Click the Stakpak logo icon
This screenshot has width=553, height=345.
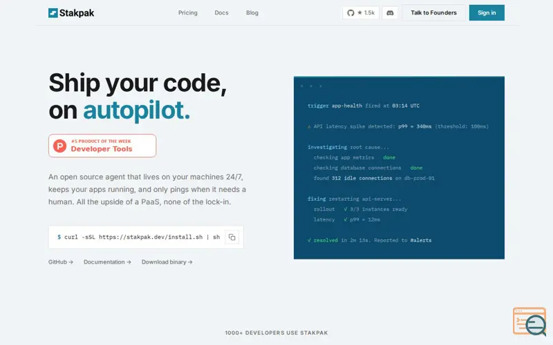(53, 13)
